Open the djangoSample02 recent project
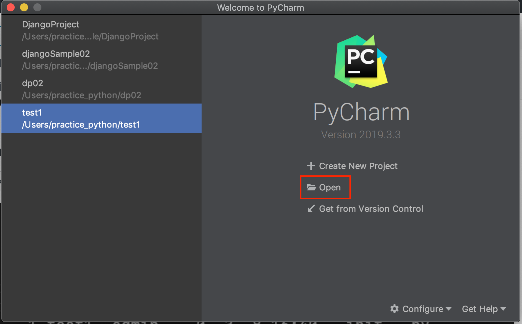 coord(101,59)
